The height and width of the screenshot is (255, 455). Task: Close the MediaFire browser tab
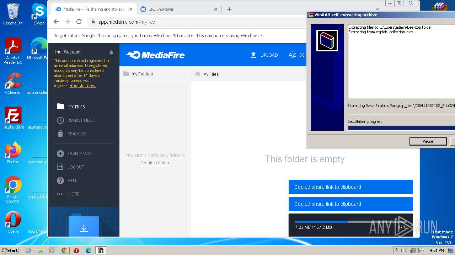click(131, 9)
